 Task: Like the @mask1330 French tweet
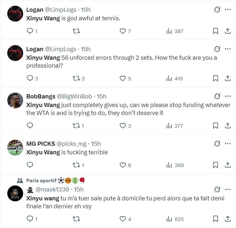click(123, 219)
